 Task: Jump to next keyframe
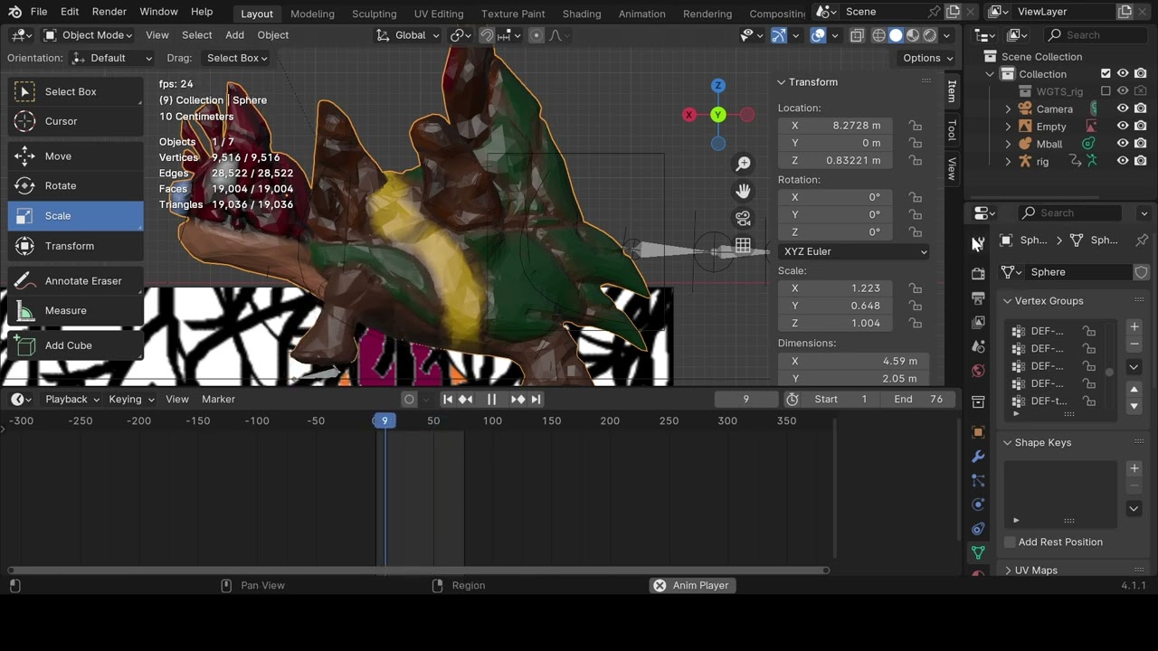point(517,399)
